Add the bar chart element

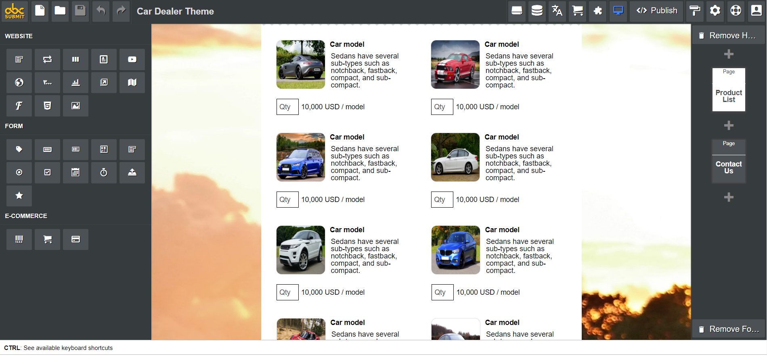(75, 83)
